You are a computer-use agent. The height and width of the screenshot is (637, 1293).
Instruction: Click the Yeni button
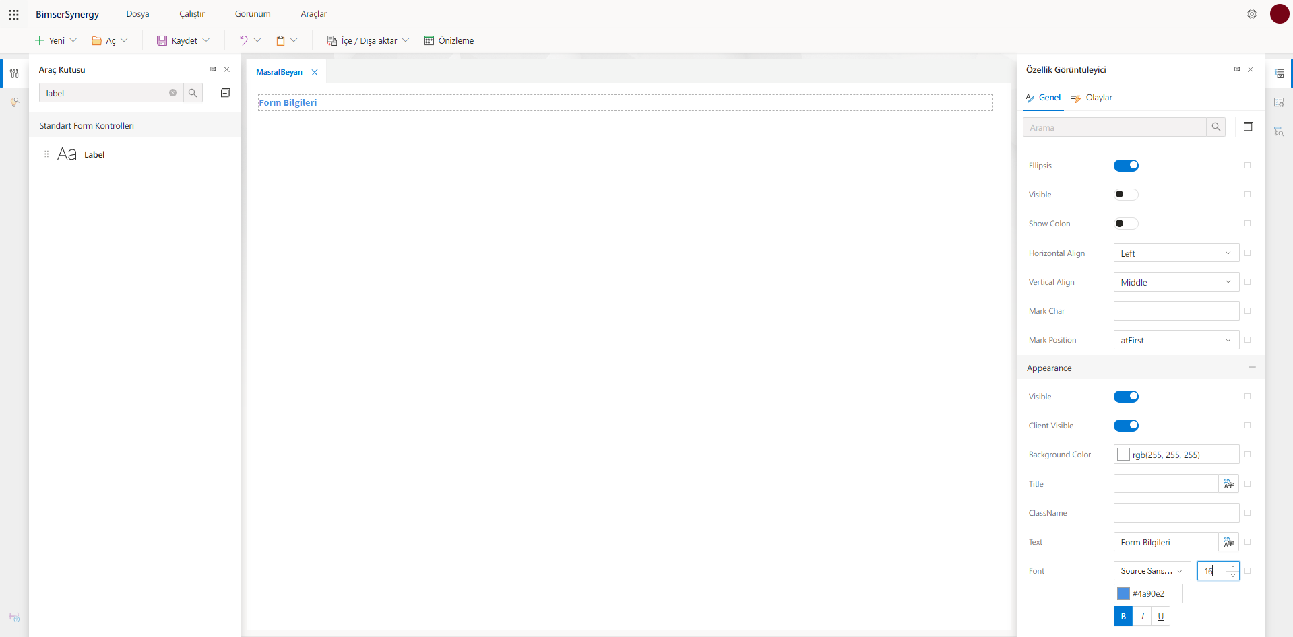50,40
